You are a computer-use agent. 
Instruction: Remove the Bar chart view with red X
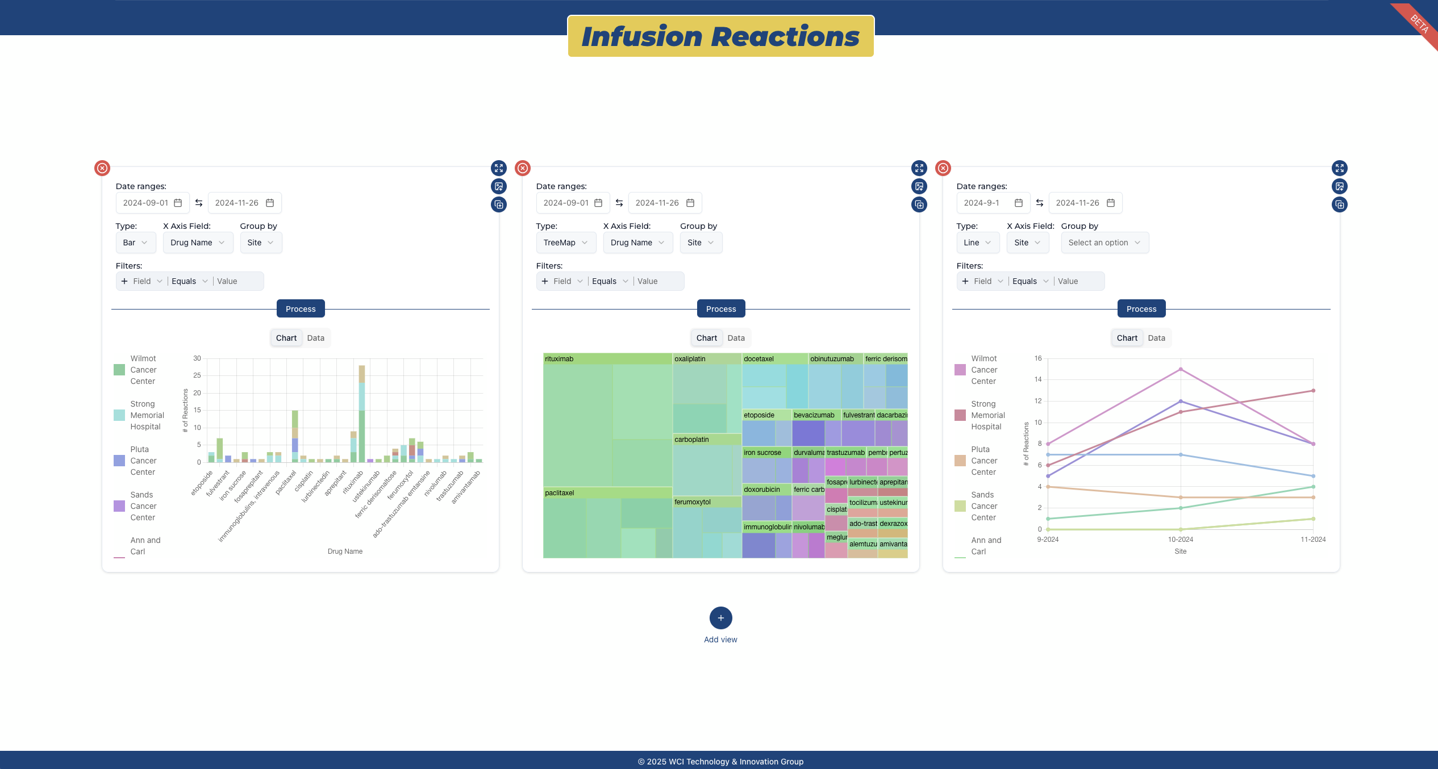(x=102, y=168)
